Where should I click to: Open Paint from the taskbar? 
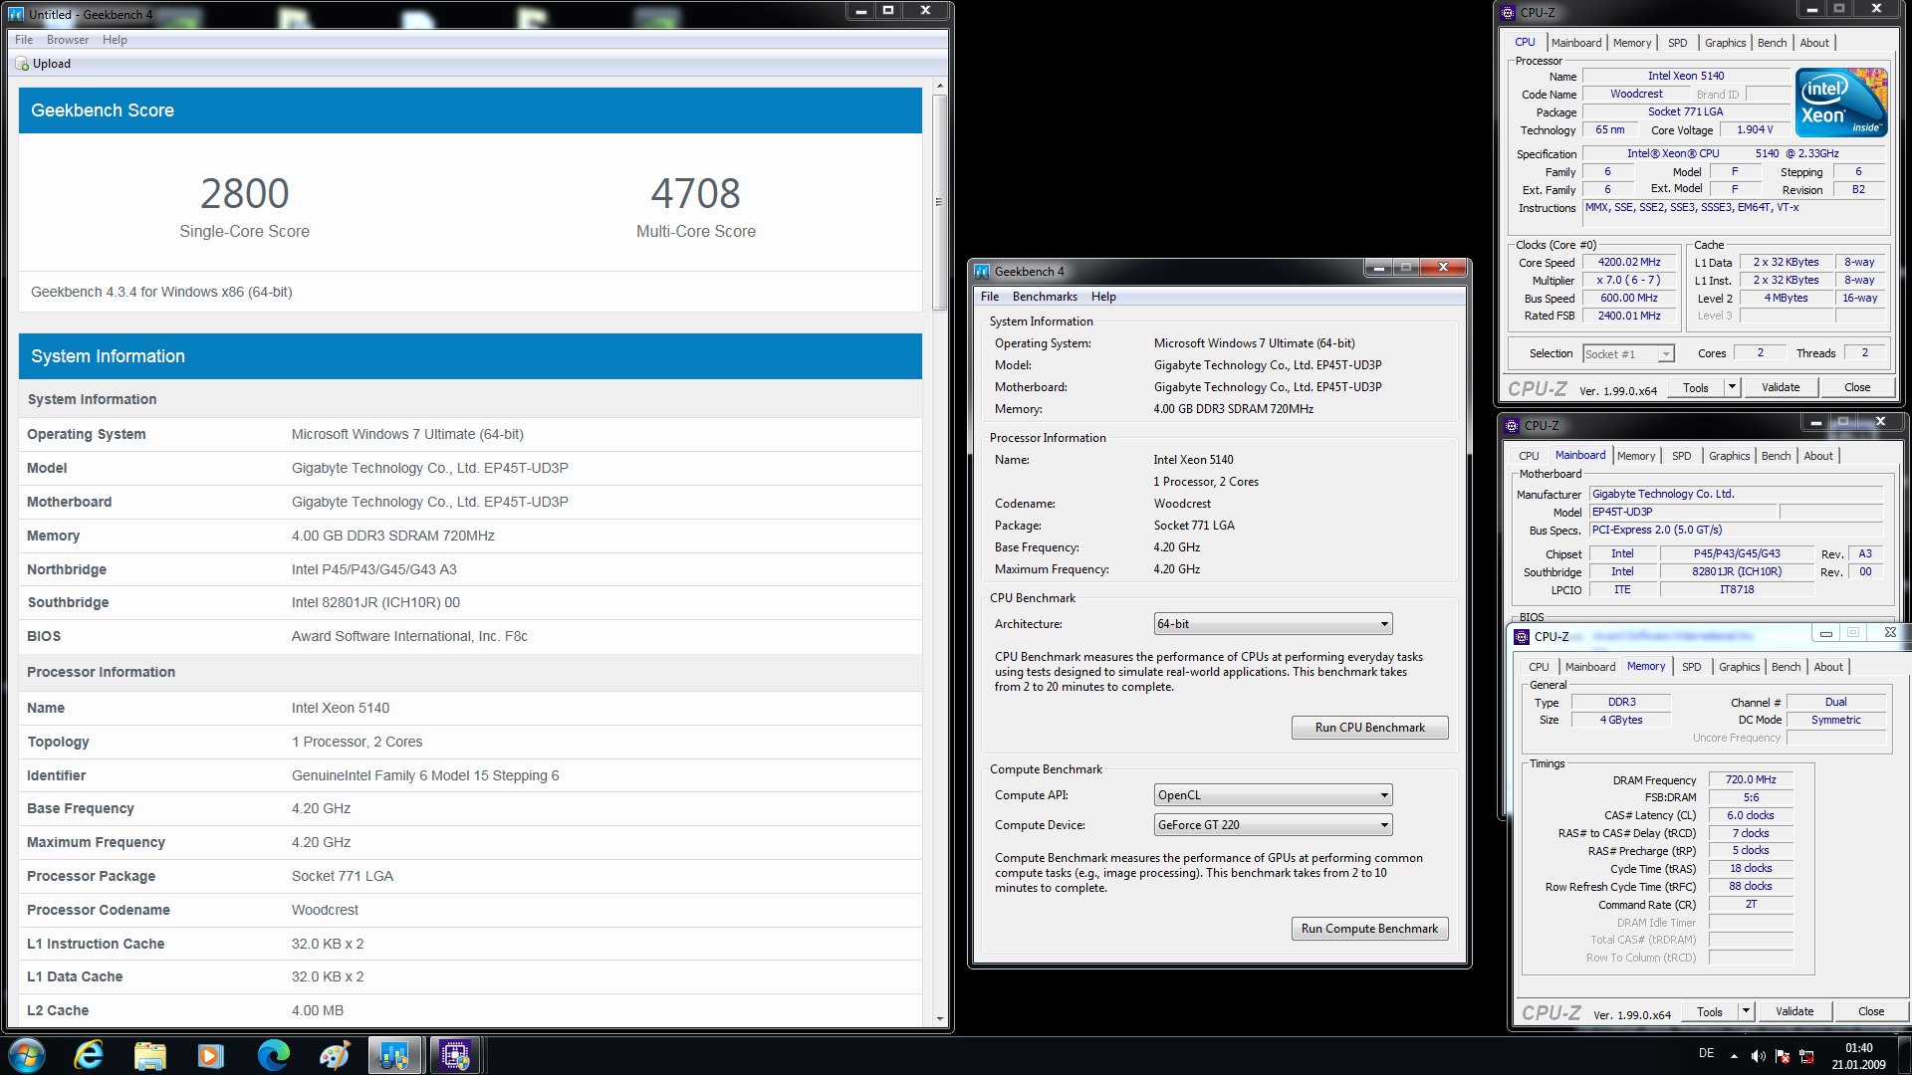[x=334, y=1055]
